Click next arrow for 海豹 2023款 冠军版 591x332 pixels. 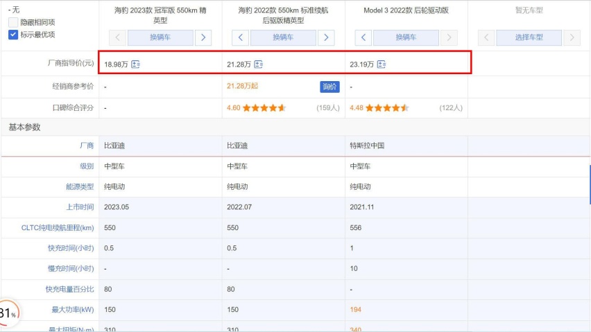click(203, 37)
